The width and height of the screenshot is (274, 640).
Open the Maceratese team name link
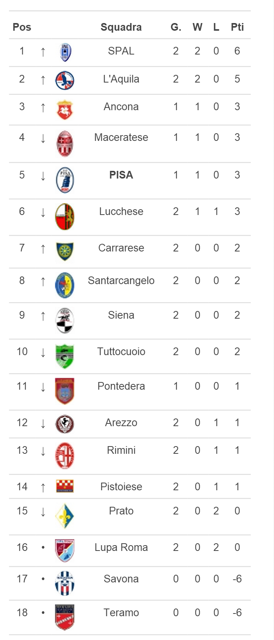(x=121, y=137)
